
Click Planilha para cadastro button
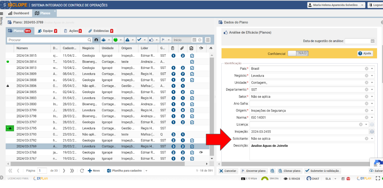124,171
